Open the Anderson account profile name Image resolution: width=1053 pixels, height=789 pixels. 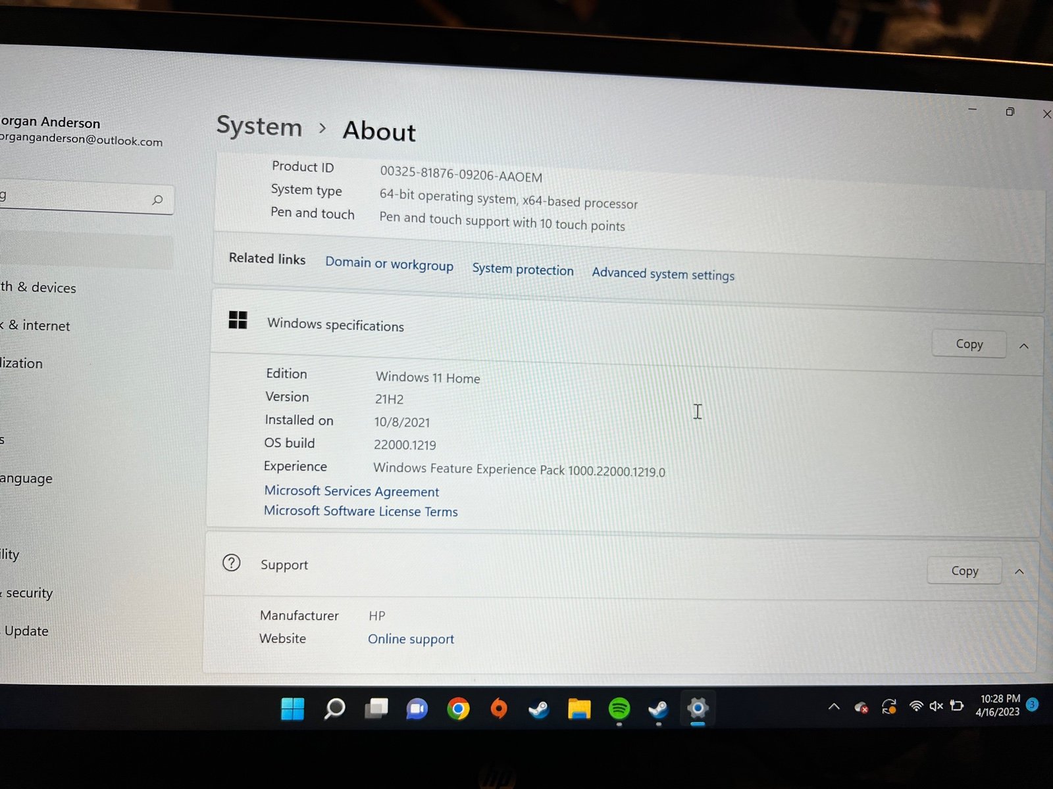[x=51, y=122]
